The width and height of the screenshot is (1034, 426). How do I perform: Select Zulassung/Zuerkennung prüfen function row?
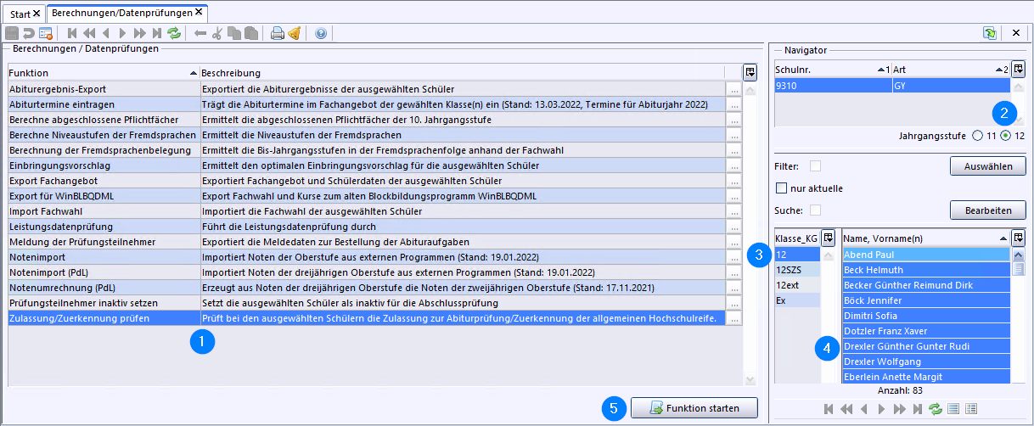pyautogui.click(x=367, y=318)
